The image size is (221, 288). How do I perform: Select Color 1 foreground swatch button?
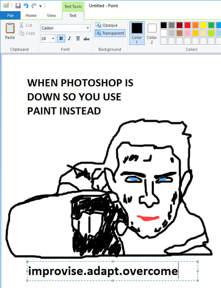(x=137, y=33)
